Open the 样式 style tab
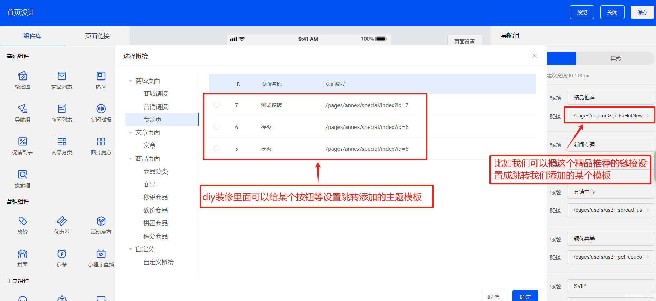The height and width of the screenshot is (301, 656). [x=615, y=59]
